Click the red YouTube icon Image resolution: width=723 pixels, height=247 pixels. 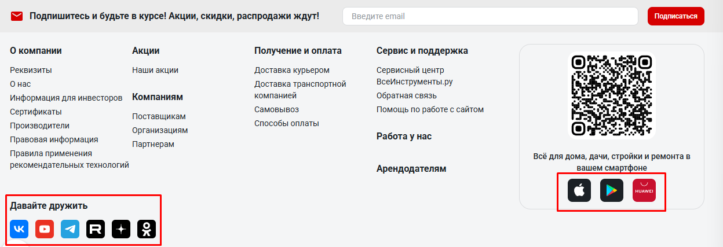pyautogui.click(x=45, y=229)
